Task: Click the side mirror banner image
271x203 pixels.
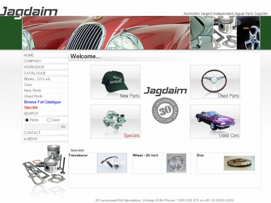Action: [x=202, y=33]
